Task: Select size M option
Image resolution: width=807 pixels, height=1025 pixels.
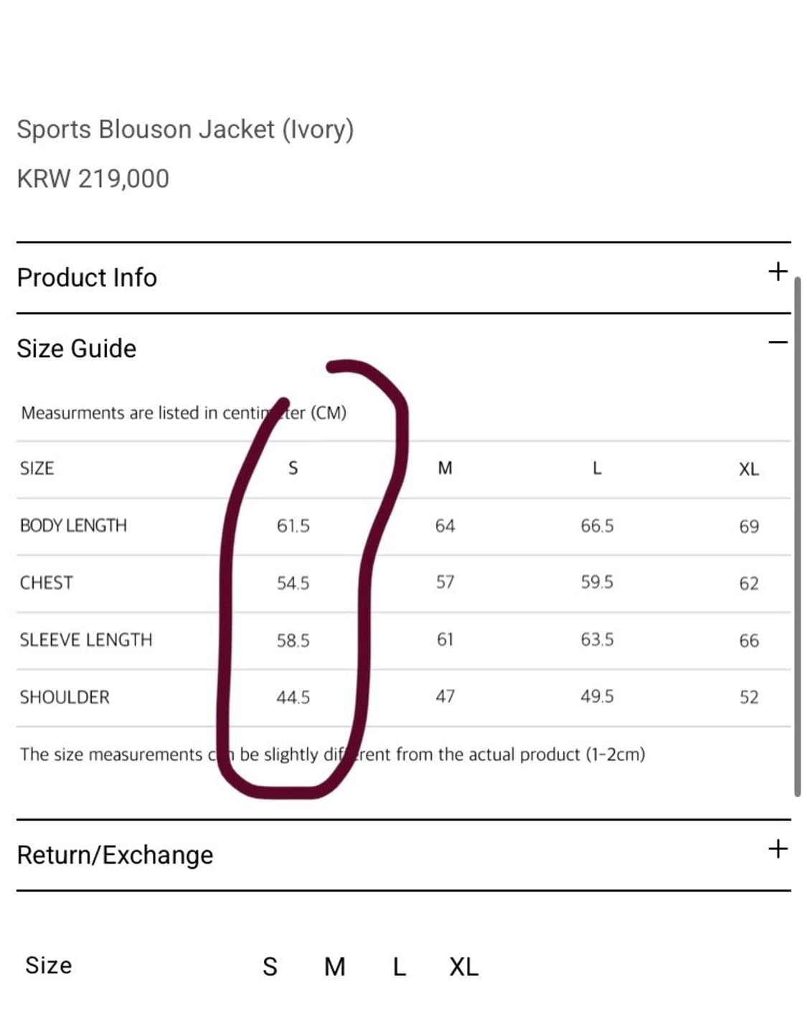Action: click(335, 966)
